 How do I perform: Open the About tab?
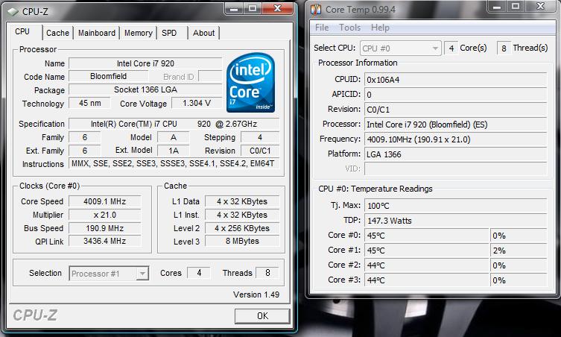(203, 33)
